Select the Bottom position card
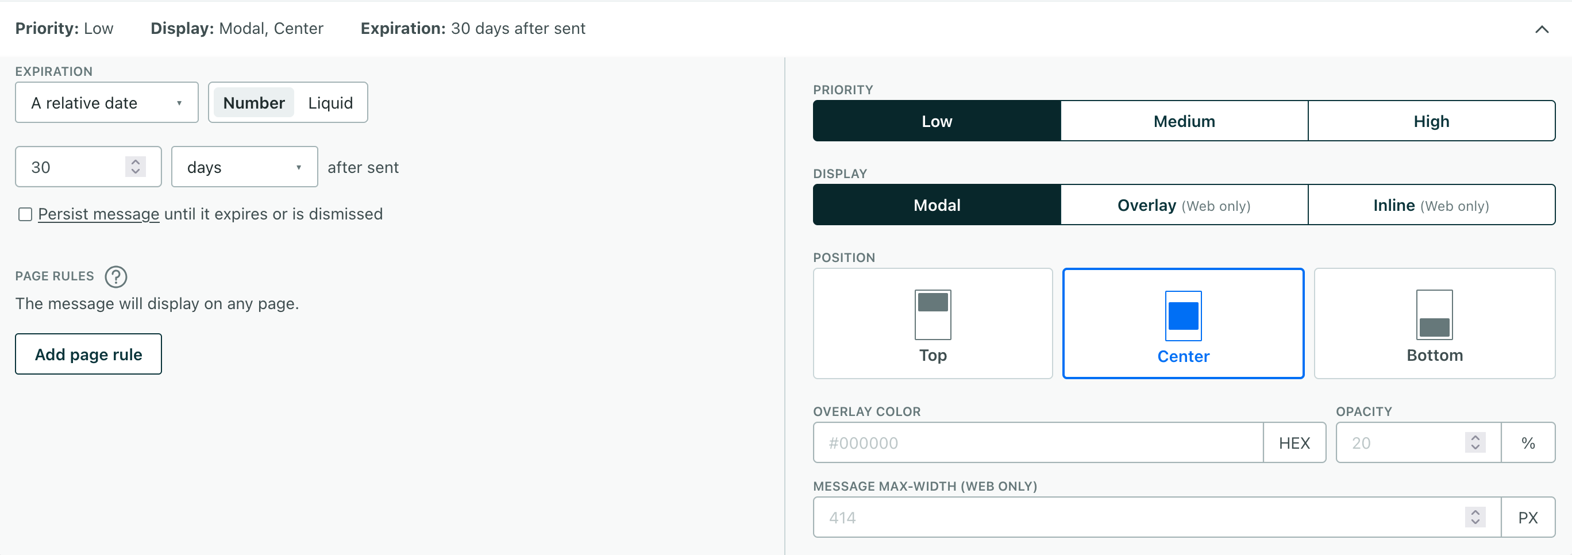The width and height of the screenshot is (1572, 555). 1435,323
